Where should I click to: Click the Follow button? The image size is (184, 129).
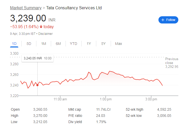point(168,20)
